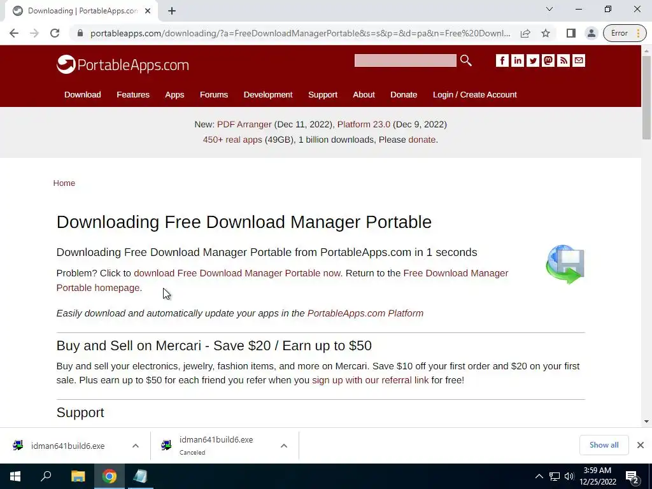
Task: Click into the site search field
Action: coord(406,60)
